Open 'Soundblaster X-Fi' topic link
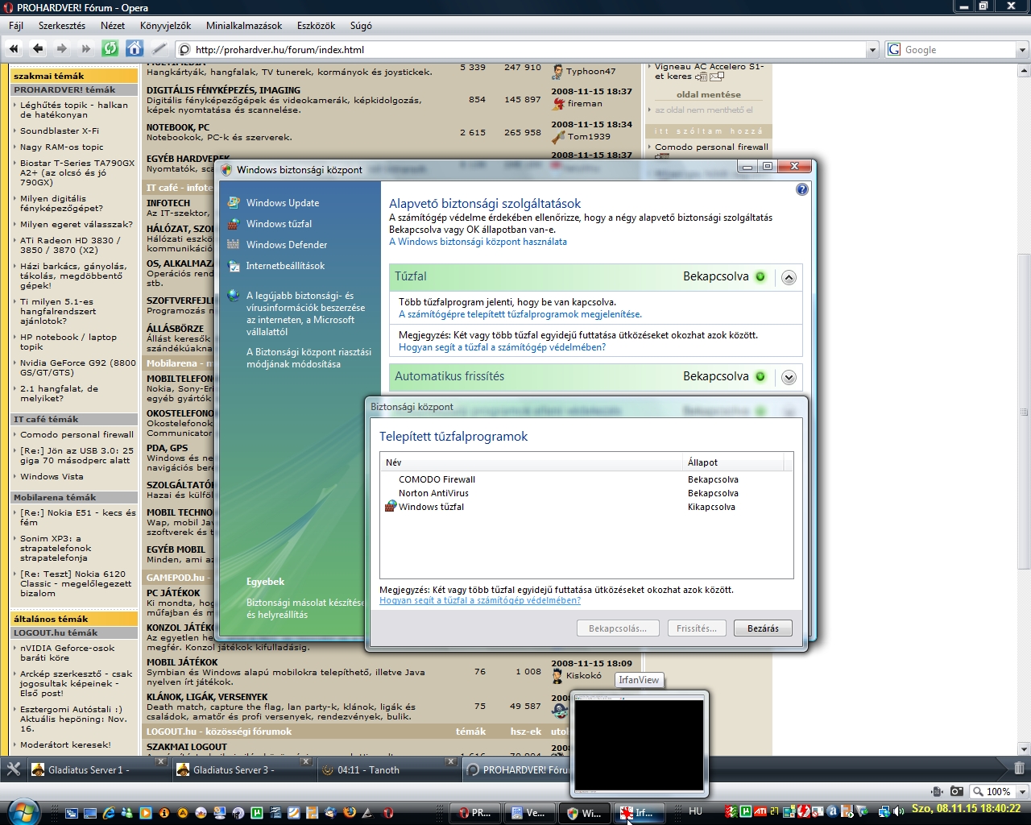Image resolution: width=1031 pixels, height=825 pixels. pyautogui.click(x=60, y=131)
